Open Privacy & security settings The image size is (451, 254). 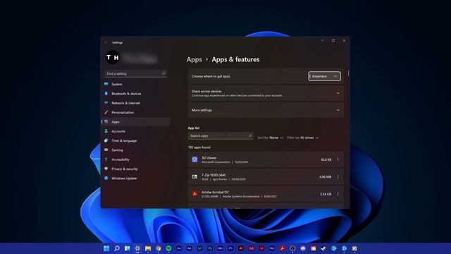(135, 169)
